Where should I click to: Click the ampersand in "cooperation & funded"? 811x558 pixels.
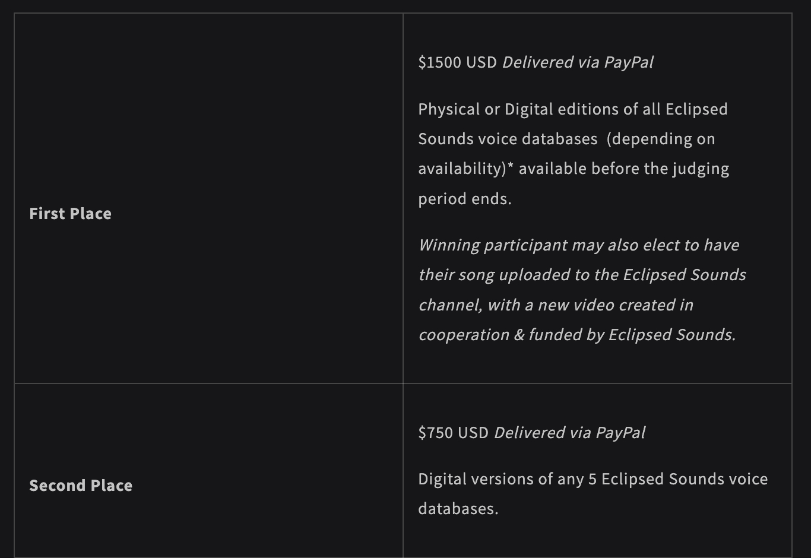pos(519,335)
